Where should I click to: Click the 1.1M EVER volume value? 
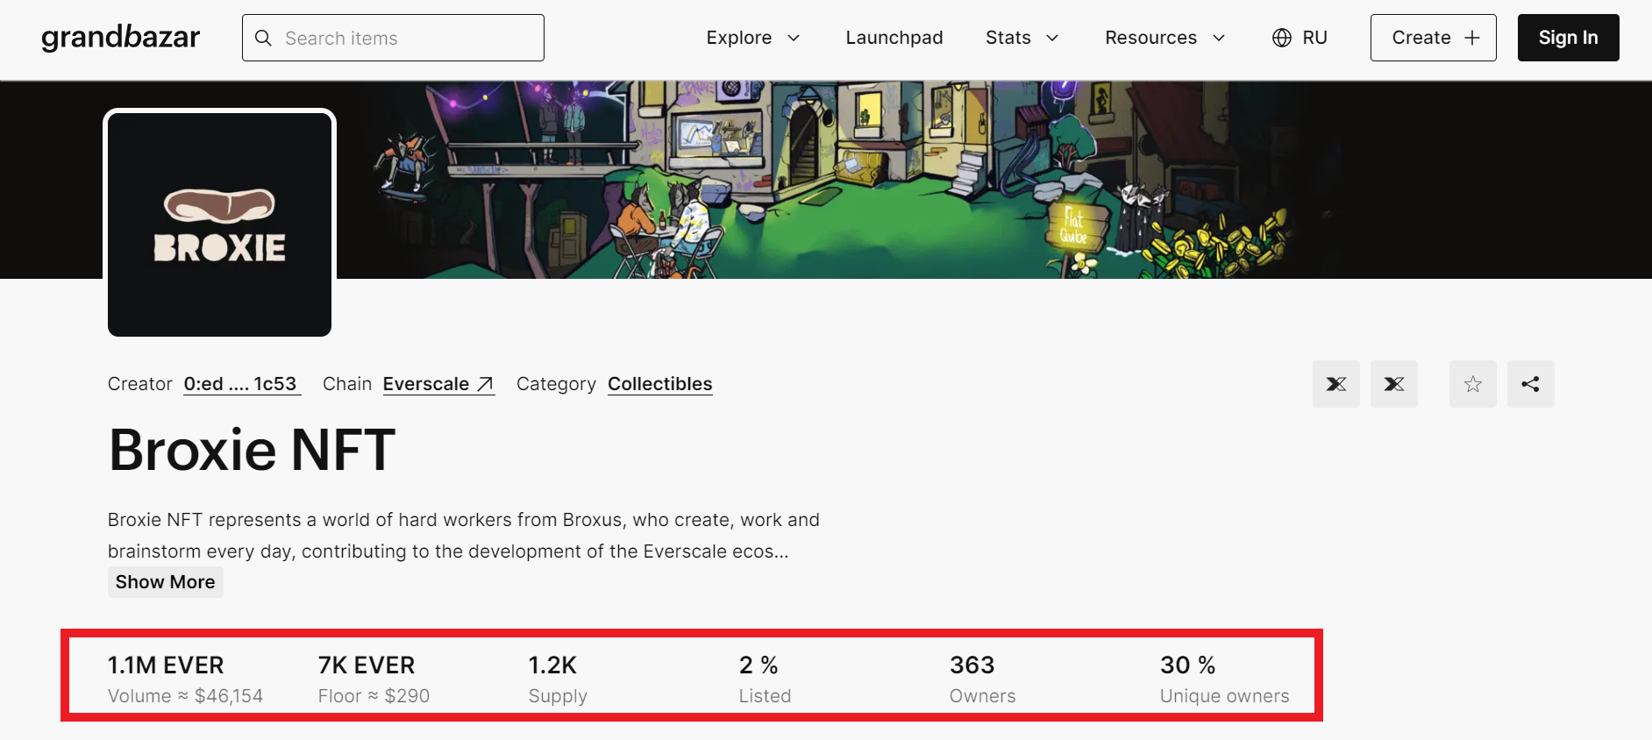[x=166, y=665]
